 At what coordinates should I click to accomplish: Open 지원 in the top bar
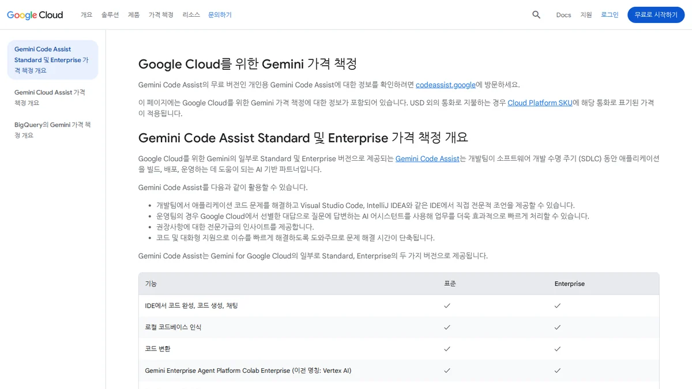(586, 15)
